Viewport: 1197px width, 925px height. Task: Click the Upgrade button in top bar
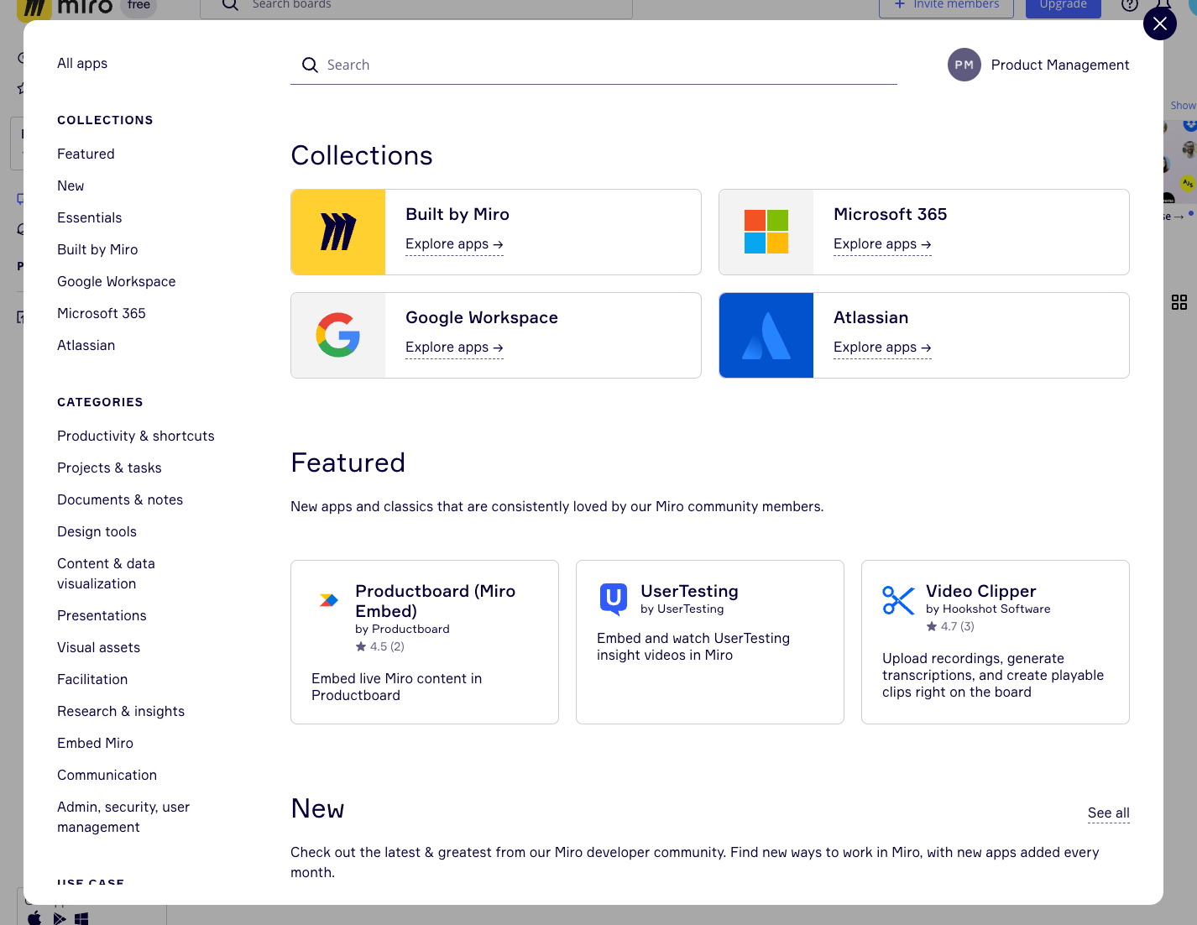pyautogui.click(x=1063, y=7)
